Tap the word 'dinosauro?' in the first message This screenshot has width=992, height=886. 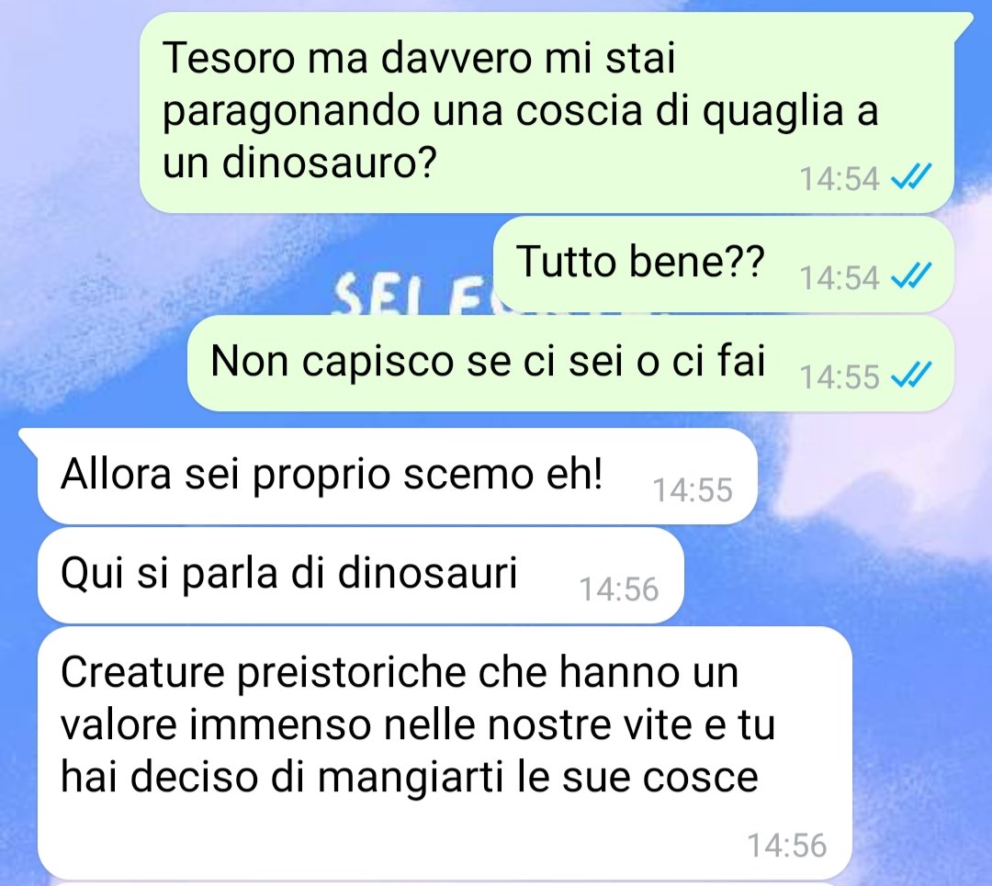(329, 163)
